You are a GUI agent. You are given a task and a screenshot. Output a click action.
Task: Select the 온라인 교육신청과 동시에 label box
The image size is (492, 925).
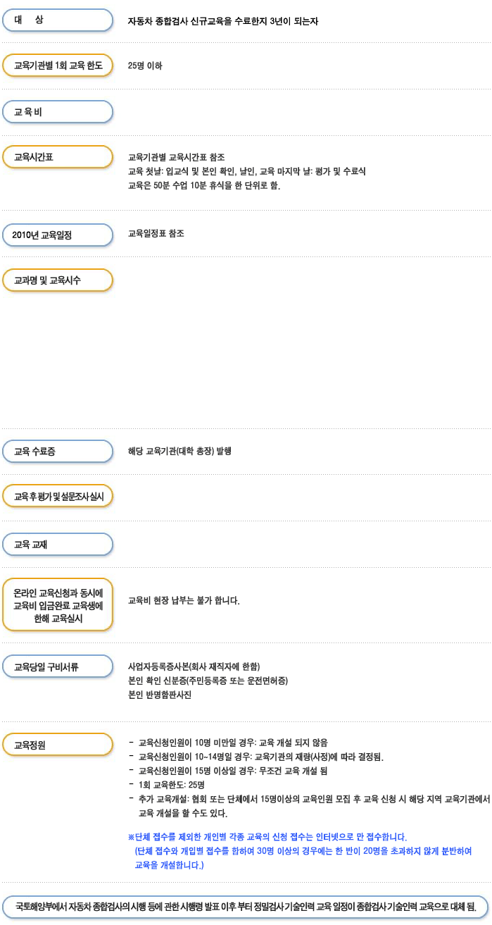58,605
